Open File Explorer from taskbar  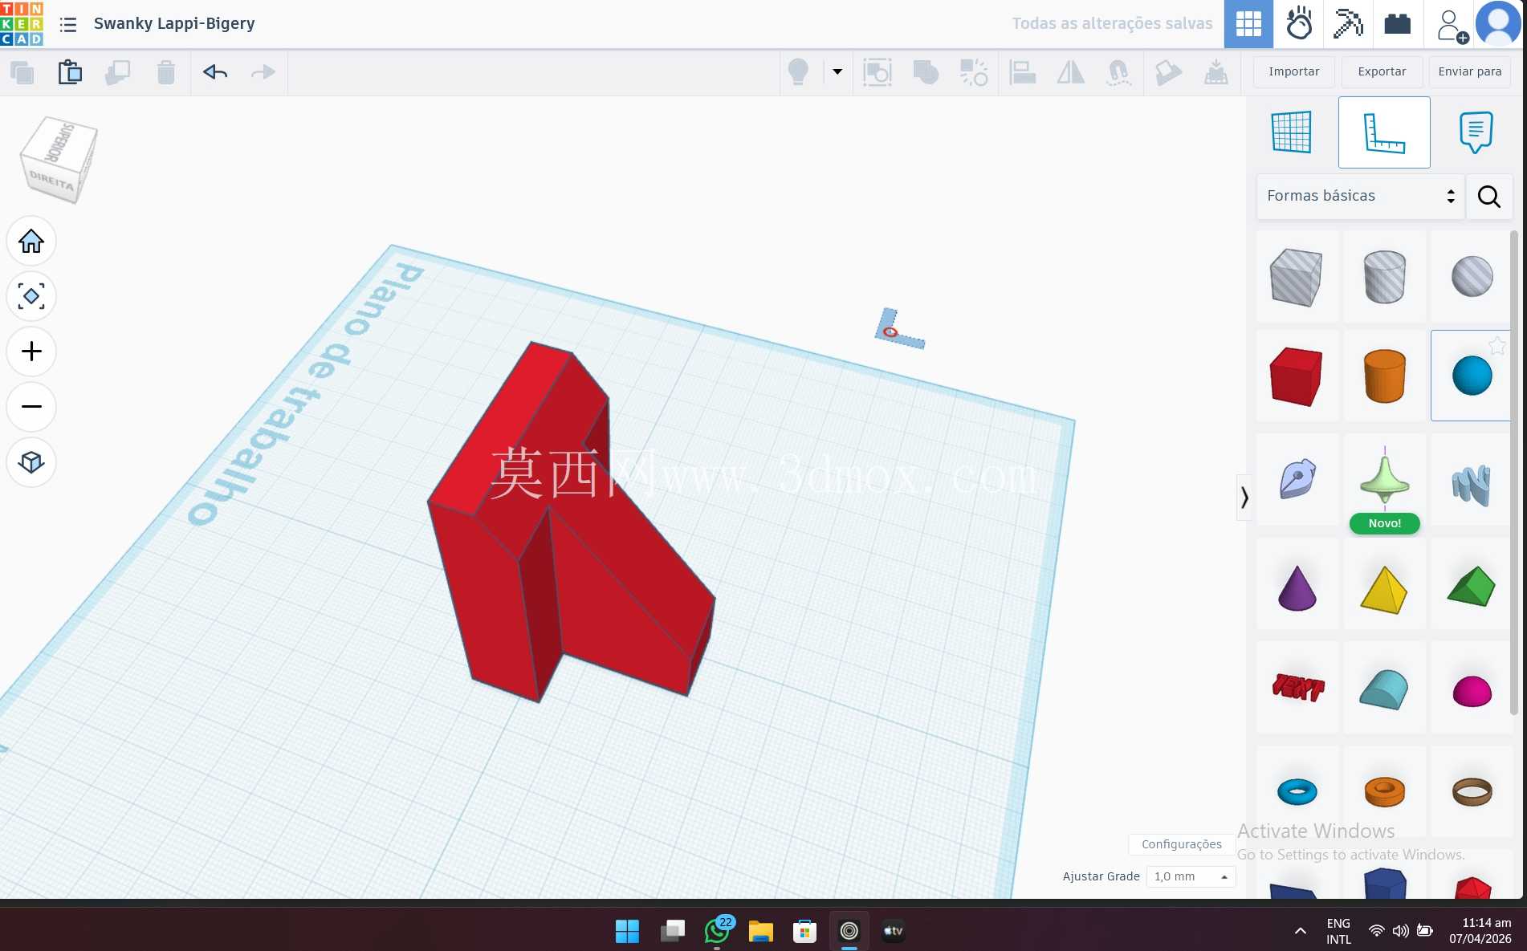click(760, 931)
